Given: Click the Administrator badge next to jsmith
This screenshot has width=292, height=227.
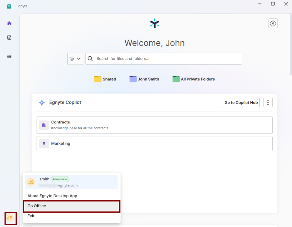Looking at the screenshot, I should [x=60, y=179].
